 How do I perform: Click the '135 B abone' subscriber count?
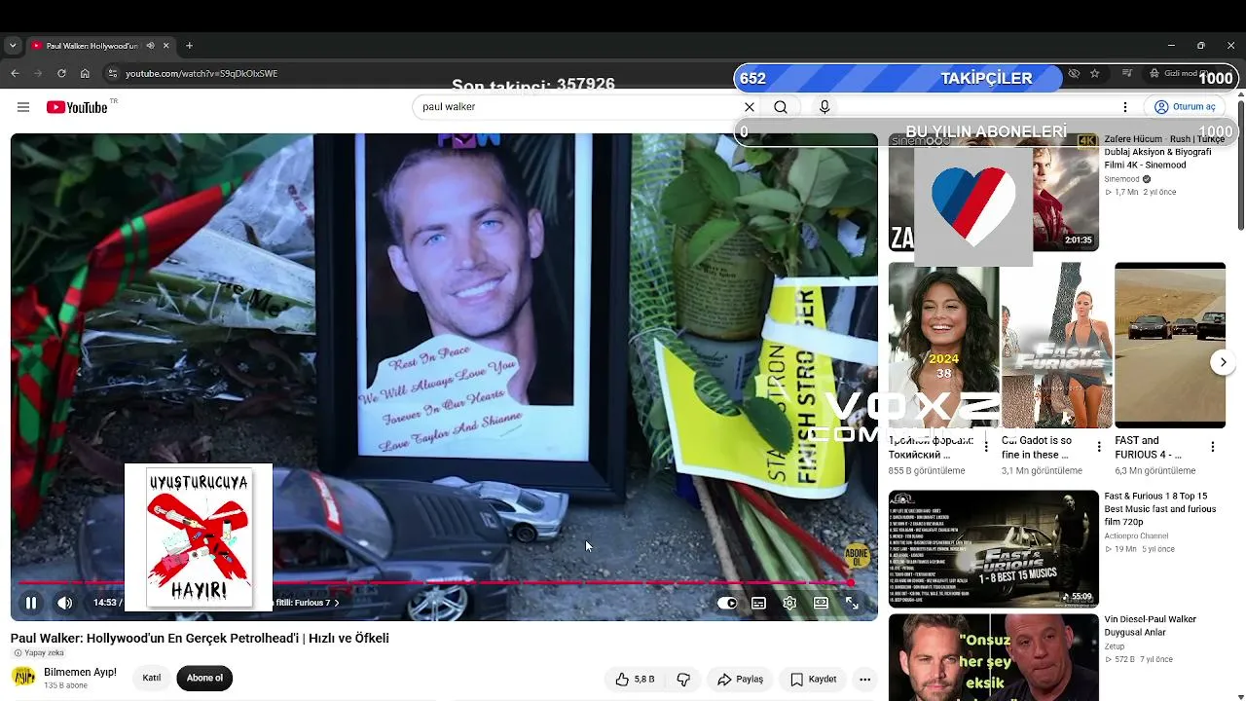[65, 685]
